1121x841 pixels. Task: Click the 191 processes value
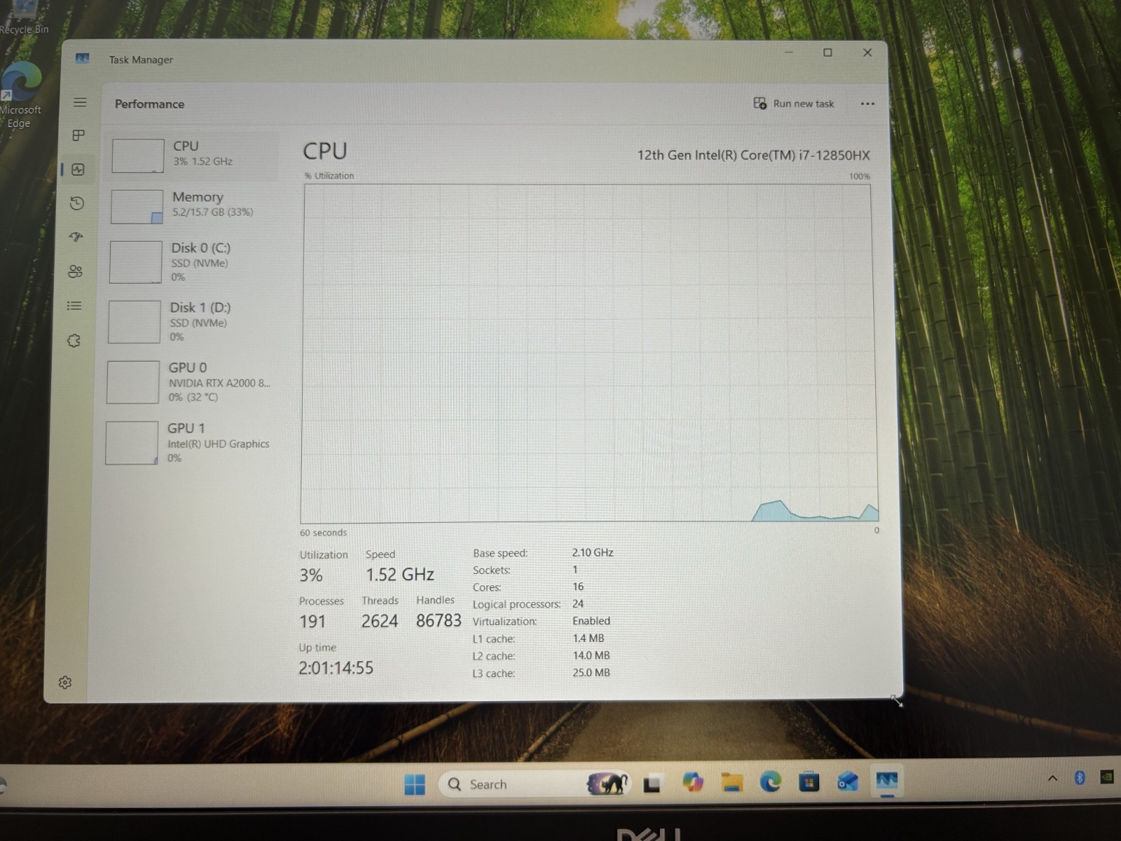[312, 622]
